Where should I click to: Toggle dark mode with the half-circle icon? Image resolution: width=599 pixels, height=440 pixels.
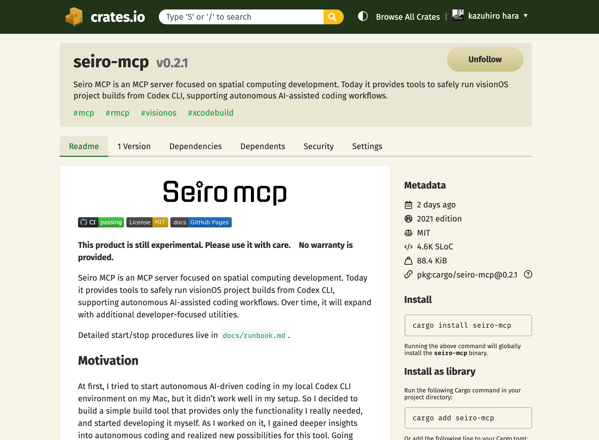click(x=362, y=17)
